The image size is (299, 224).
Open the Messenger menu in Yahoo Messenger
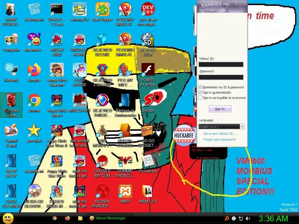pyautogui.click(x=207, y=10)
